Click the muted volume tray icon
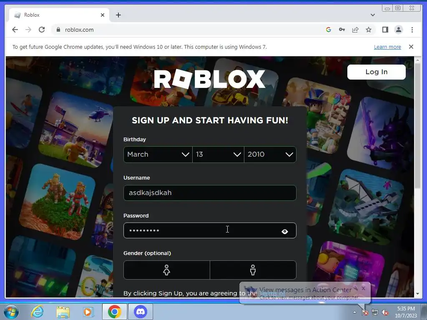The width and height of the screenshot is (427, 320). click(x=385, y=312)
